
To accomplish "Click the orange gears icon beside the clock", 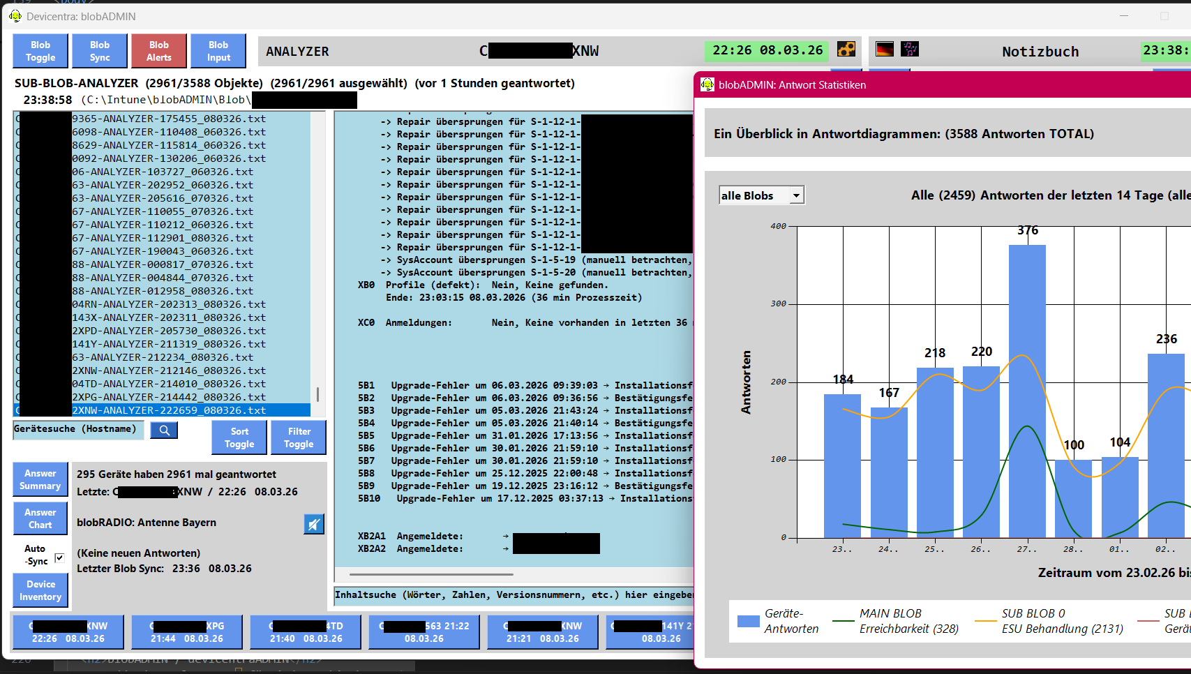I will (846, 49).
